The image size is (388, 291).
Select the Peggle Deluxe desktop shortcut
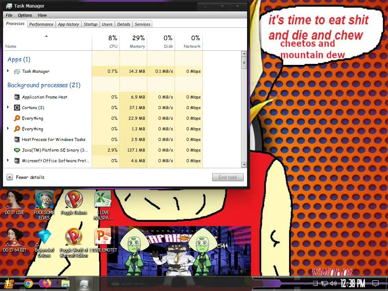[74, 203]
